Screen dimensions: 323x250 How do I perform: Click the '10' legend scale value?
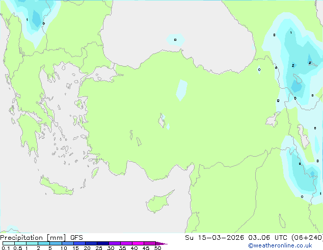(64, 248)
